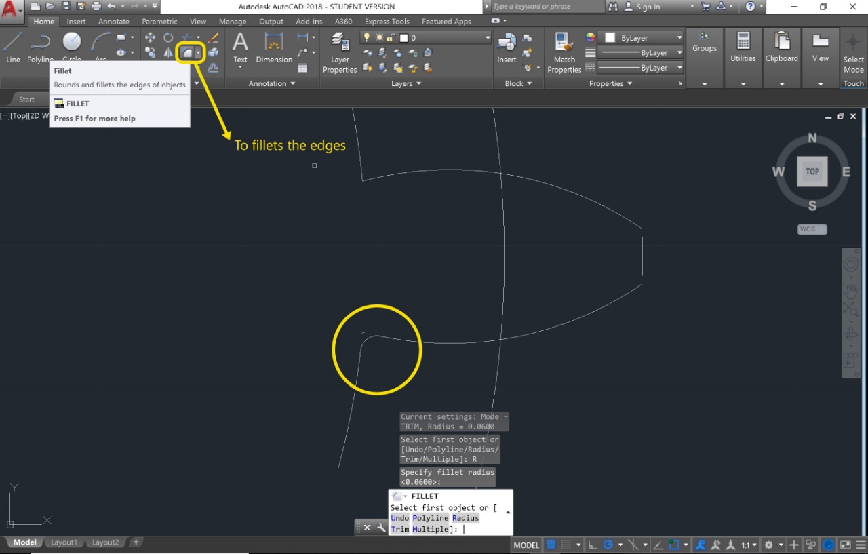Activate the Fillet tool icon
868x554 pixels.
(187, 52)
